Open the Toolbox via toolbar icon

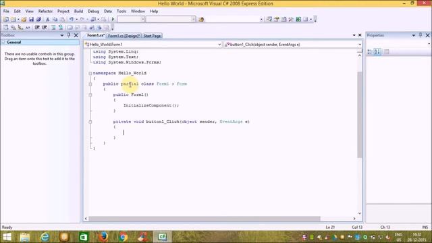click(291, 20)
